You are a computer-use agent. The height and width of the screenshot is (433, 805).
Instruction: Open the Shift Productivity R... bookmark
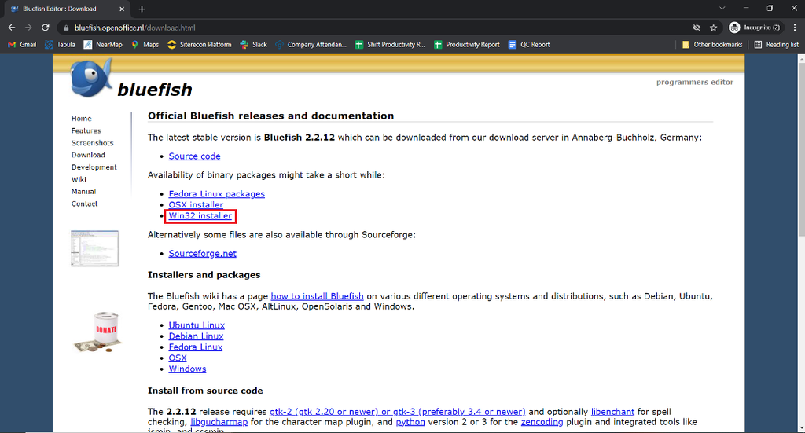point(390,45)
